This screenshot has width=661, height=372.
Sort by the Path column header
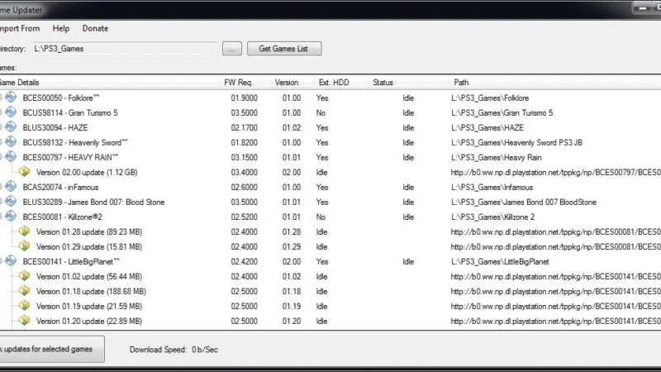tap(554, 82)
